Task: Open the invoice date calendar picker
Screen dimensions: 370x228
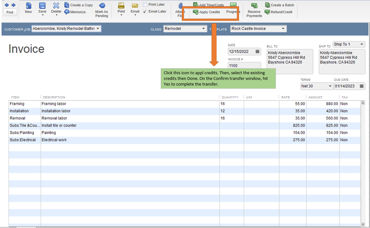Action: tap(257, 52)
